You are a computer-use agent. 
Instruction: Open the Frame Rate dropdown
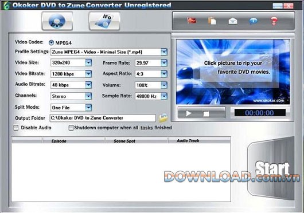click(164, 62)
